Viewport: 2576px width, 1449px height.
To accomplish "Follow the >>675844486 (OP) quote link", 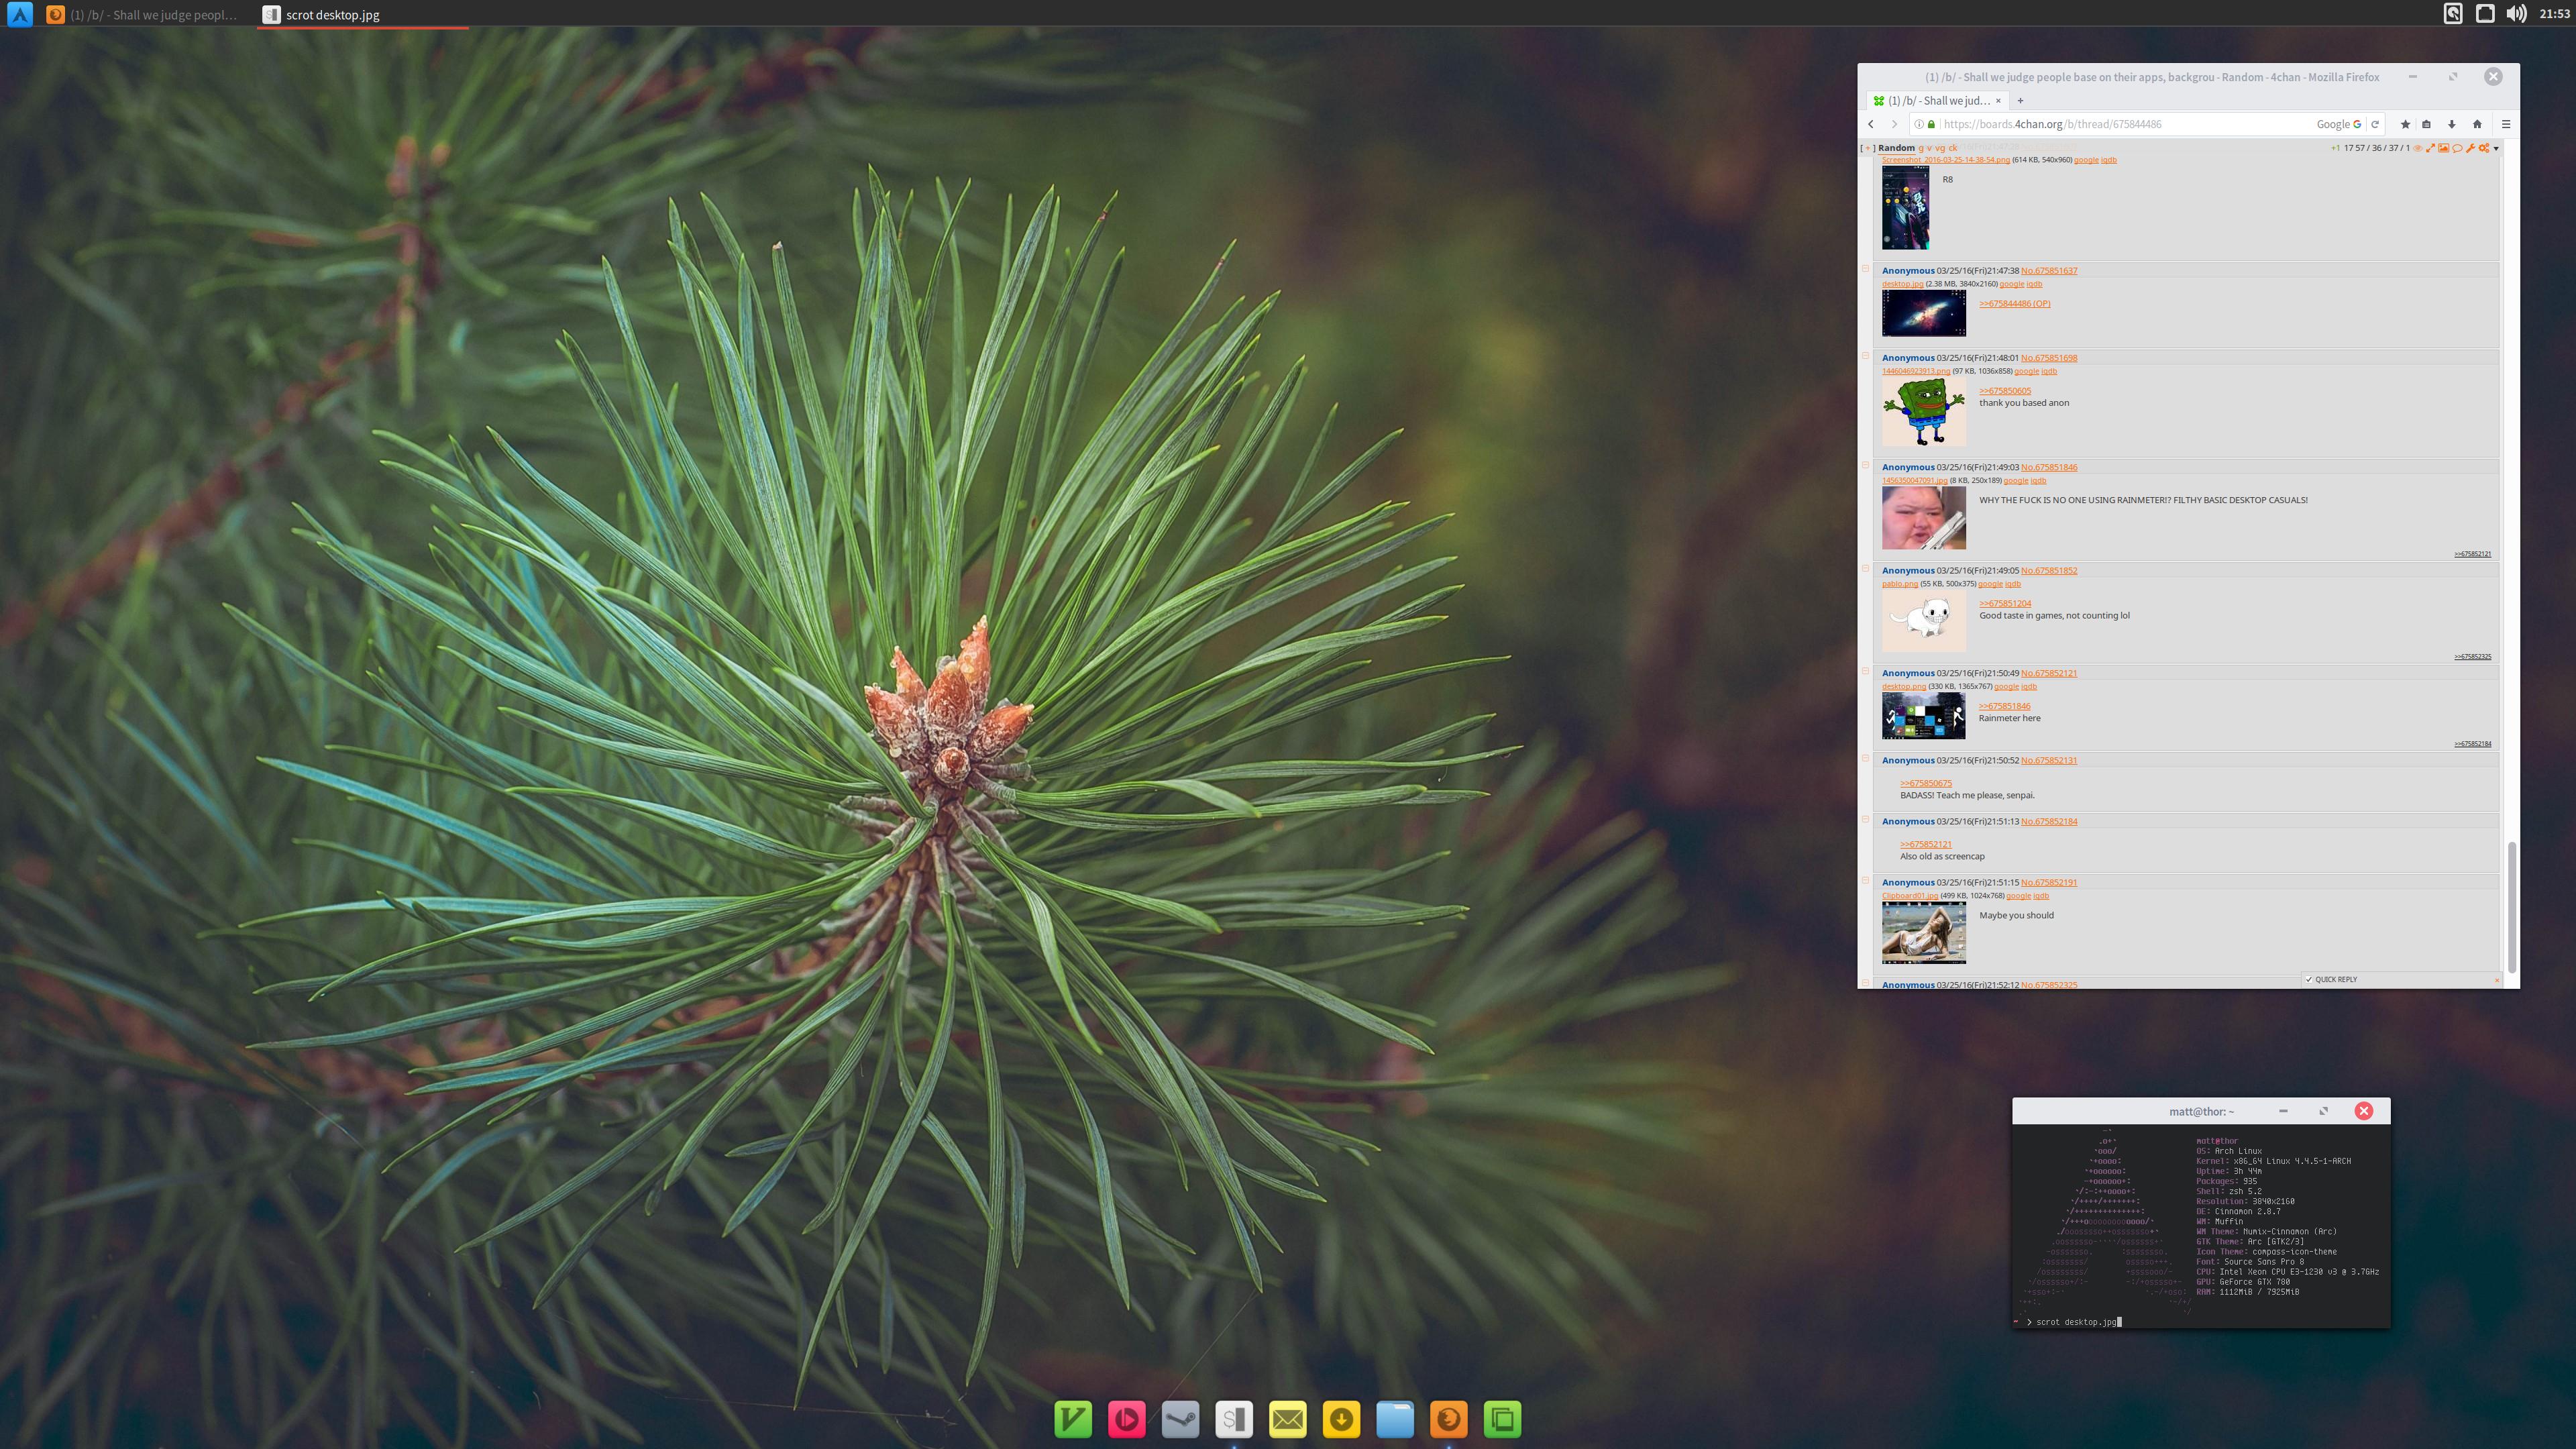I will pos(2015,304).
